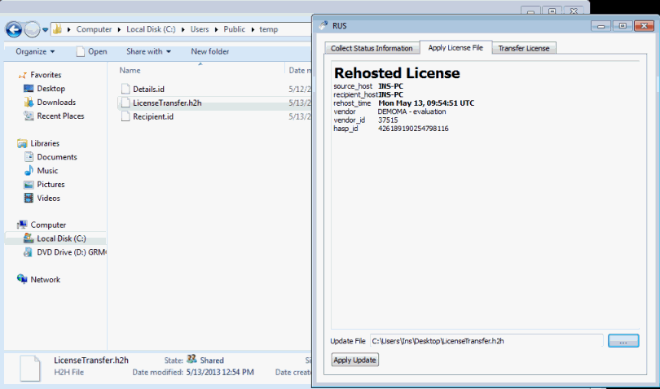The image size is (660, 389).
Task: Select Recent Places in the sidebar
Action: coord(59,116)
